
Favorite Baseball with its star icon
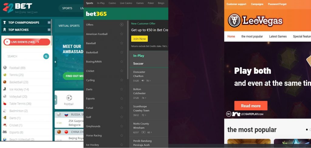pos(121,43)
